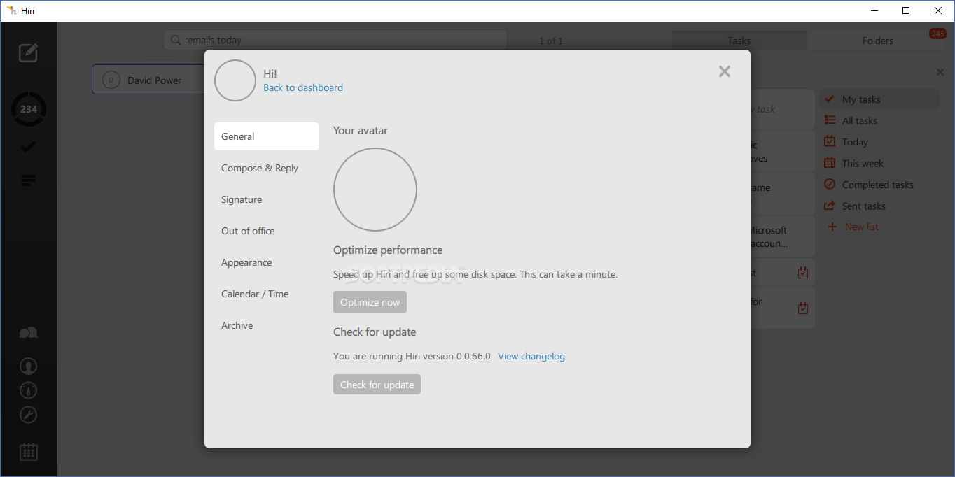Viewport: 955px width, 477px height.
Task: Click the My tasks checkmark icon
Action: click(x=830, y=99)
